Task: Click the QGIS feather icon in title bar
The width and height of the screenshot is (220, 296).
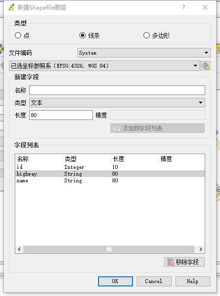Action: (11, 7)
